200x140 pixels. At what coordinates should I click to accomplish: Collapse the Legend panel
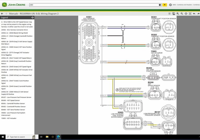tap(32, 17)
